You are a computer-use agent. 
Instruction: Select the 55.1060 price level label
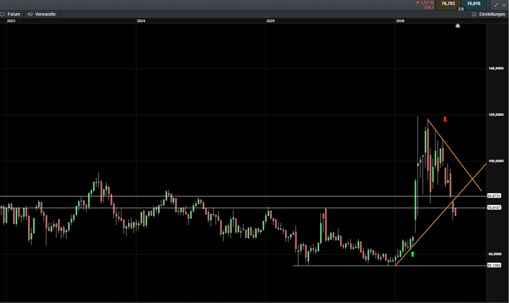tap(494, 265)
